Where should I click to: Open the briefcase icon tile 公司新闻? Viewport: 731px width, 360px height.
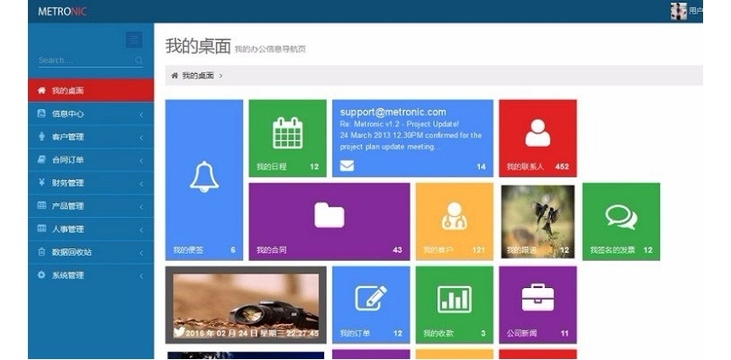537,298
